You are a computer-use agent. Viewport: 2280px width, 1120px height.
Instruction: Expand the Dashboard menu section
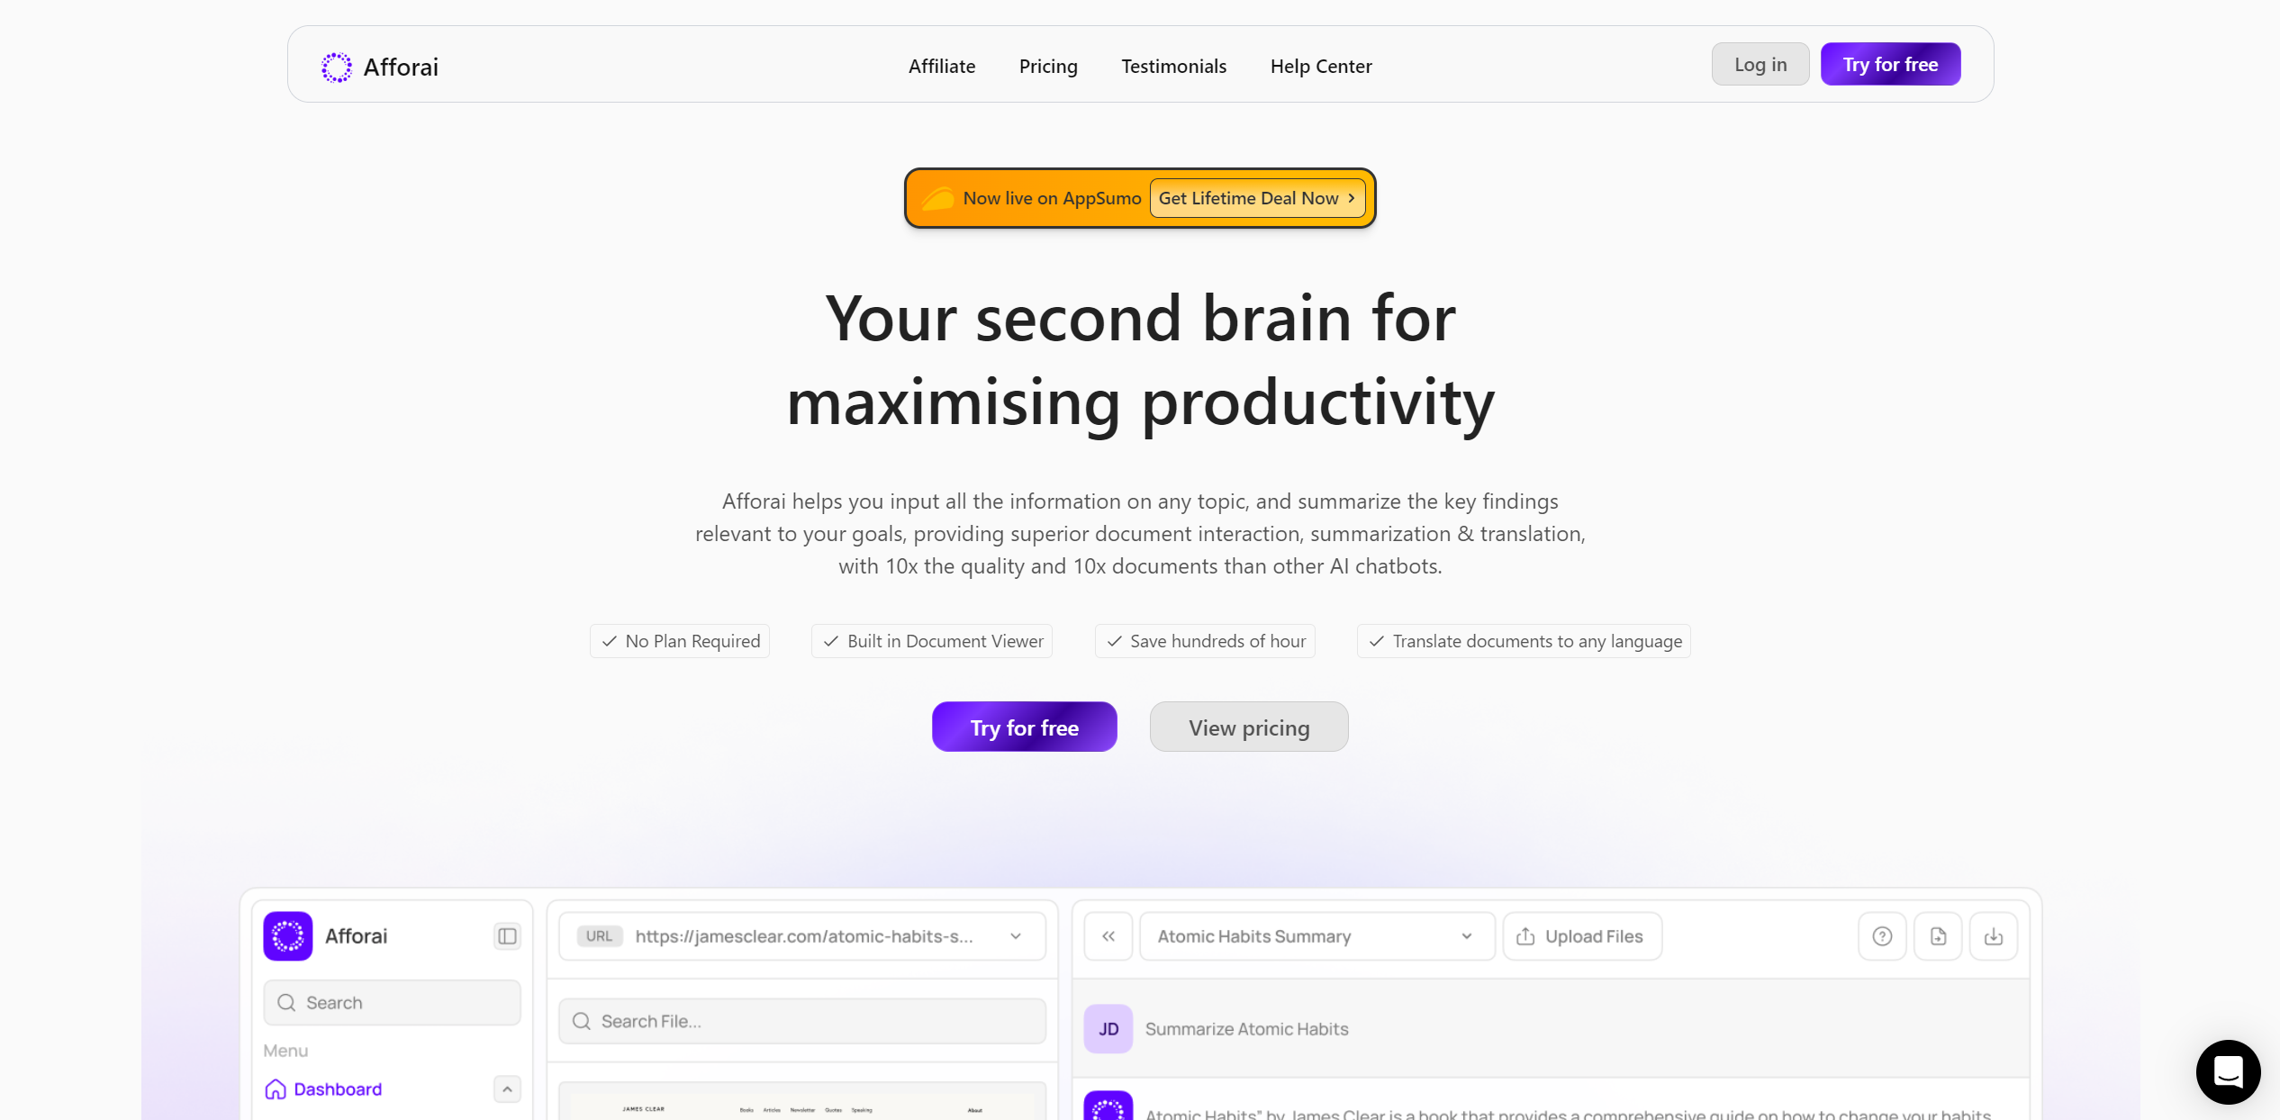(x=508, y=1088)
